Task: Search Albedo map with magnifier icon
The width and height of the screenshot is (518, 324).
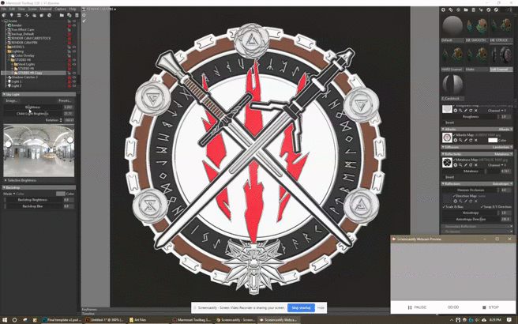Action: (x=460, y=140)
